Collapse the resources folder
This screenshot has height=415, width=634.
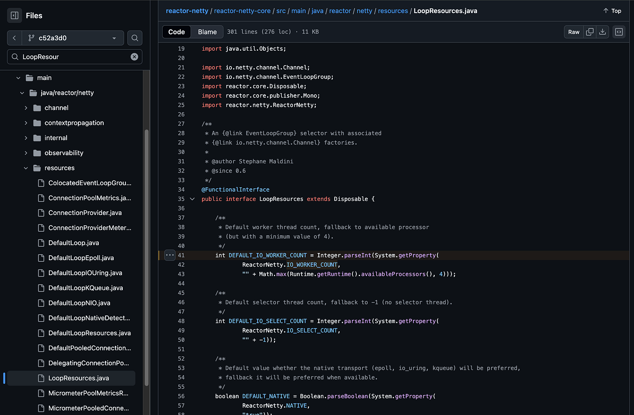coord(26,168)
